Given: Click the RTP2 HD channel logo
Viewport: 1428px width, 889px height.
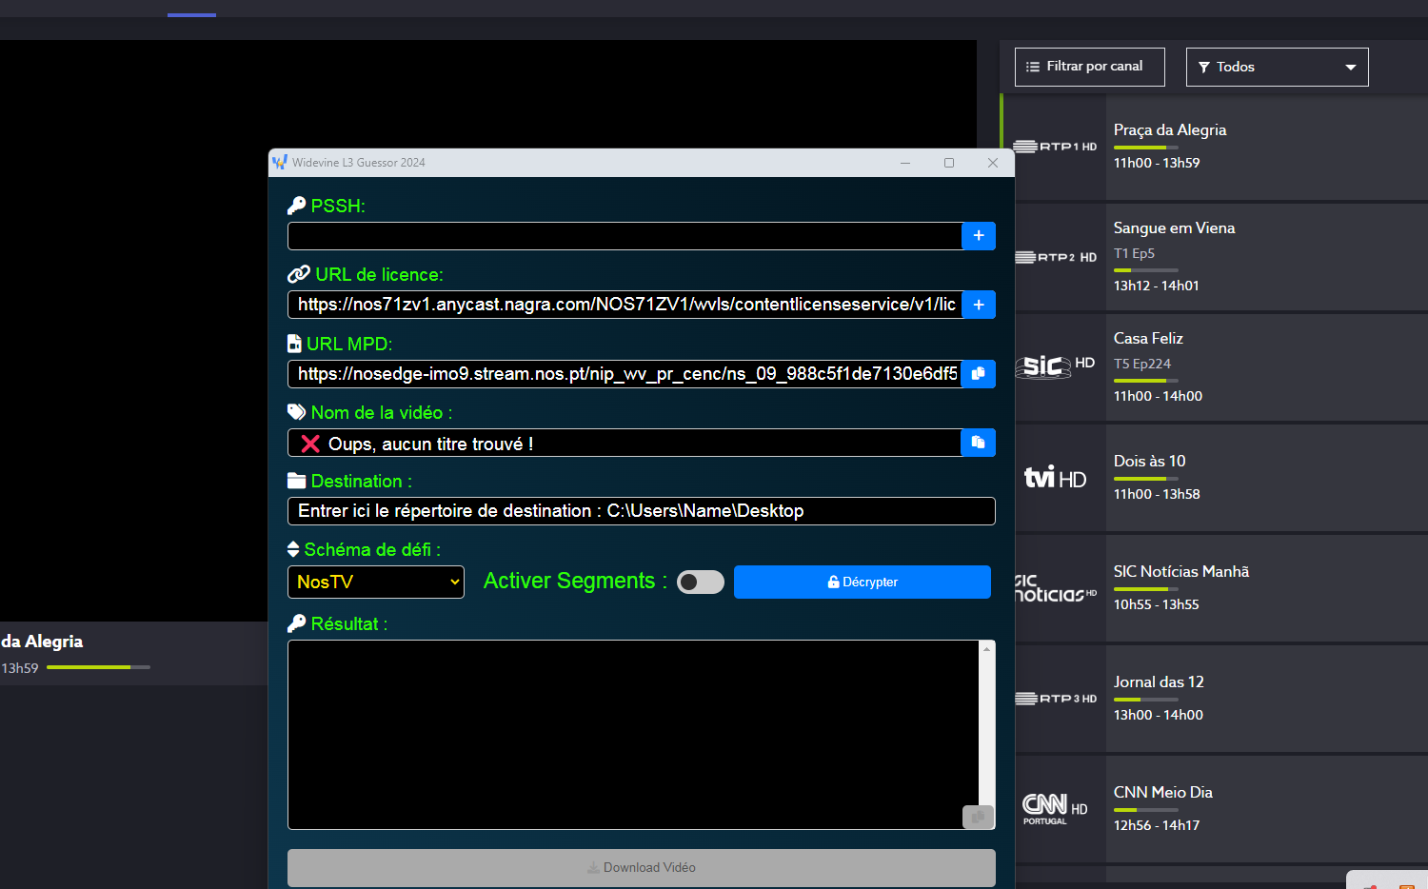Looking at the screenshot, I should tap(1055, 257).
